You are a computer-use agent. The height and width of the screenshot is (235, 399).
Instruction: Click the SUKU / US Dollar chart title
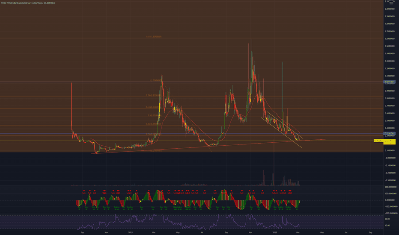click(x=28, y=3)
